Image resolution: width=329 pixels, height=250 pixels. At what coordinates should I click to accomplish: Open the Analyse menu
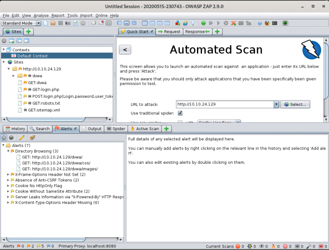[41, 16]
